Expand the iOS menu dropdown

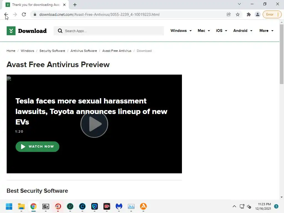pyautogui.click(x=222, y=31)
